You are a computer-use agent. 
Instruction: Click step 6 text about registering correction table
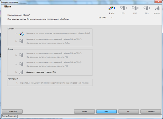click(55, 83)
